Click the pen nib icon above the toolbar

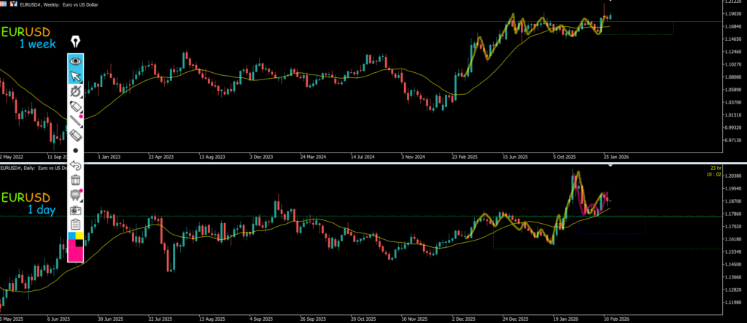click(x=75, y=42)
